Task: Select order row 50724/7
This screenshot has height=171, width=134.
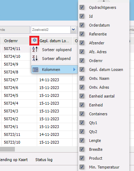Action: coord(11,80)
